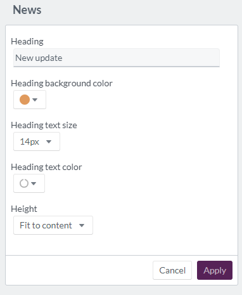Click the white heading text color circle
242x295 pixels.
[24, 183]
